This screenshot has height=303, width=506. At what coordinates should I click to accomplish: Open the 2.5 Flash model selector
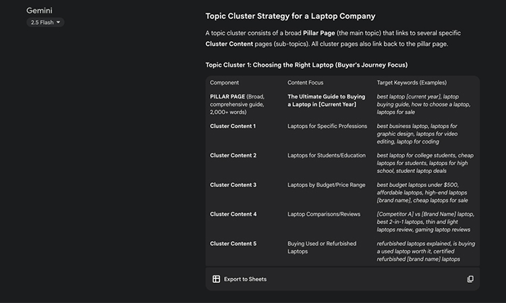click(45, 22)
